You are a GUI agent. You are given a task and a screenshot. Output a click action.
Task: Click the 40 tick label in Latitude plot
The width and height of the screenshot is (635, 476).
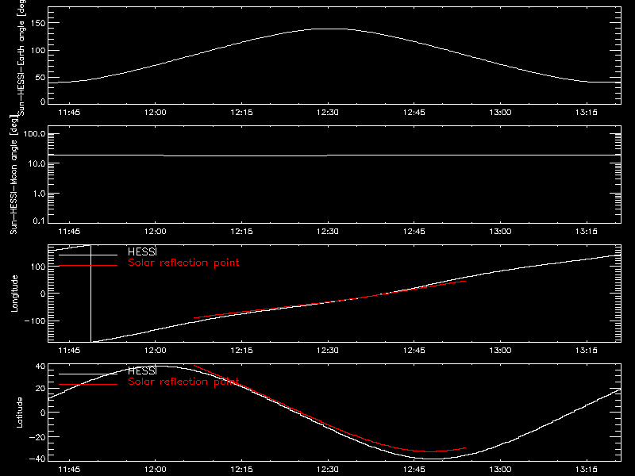pos(40,367)
